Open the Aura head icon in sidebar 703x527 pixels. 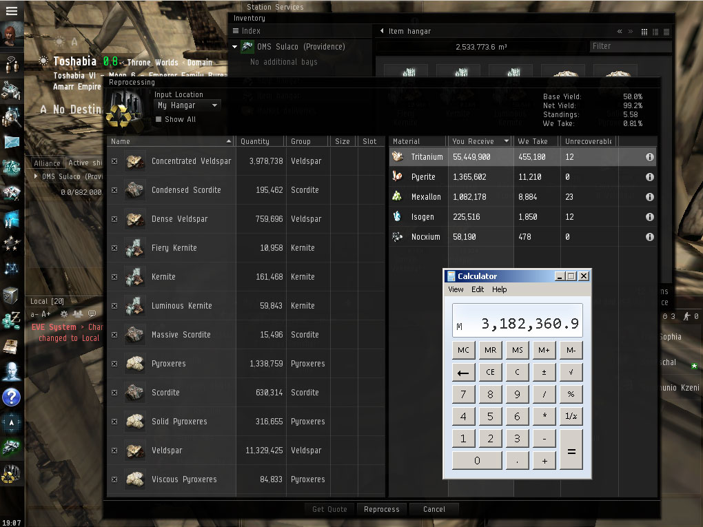(12, 372)
